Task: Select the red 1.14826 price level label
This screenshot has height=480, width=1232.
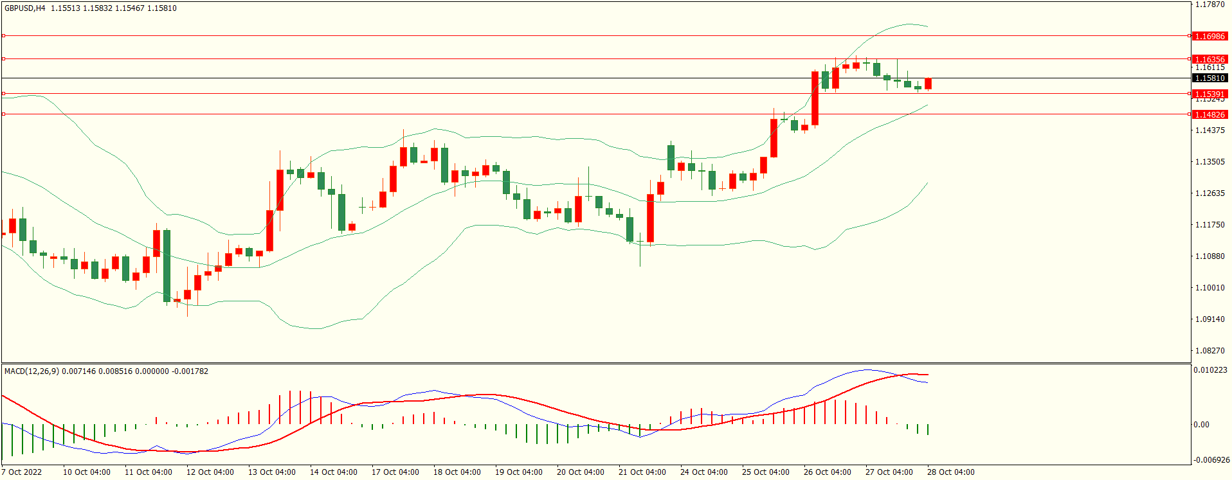Action: click(x=1209, y=114)
